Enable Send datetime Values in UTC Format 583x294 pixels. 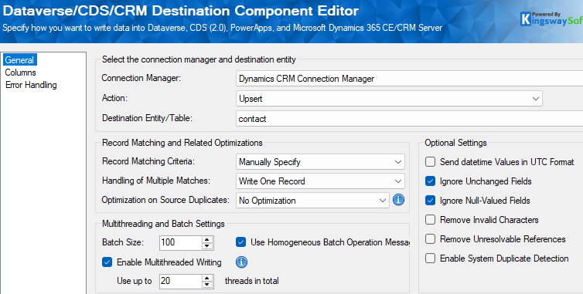430,162
